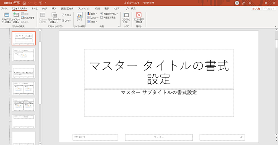This screenshot has height=145, width=278.
Task: Close Master View (マスター表示を閉じる)
Action: (139, 18)
